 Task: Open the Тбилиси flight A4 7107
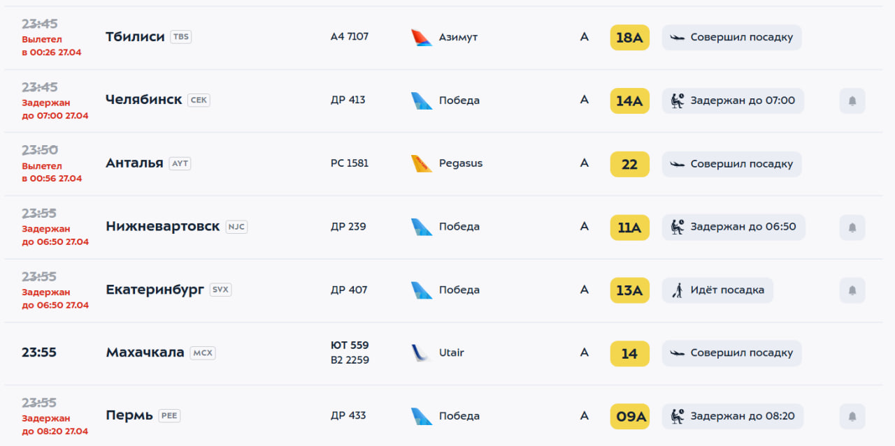(349, 36)
